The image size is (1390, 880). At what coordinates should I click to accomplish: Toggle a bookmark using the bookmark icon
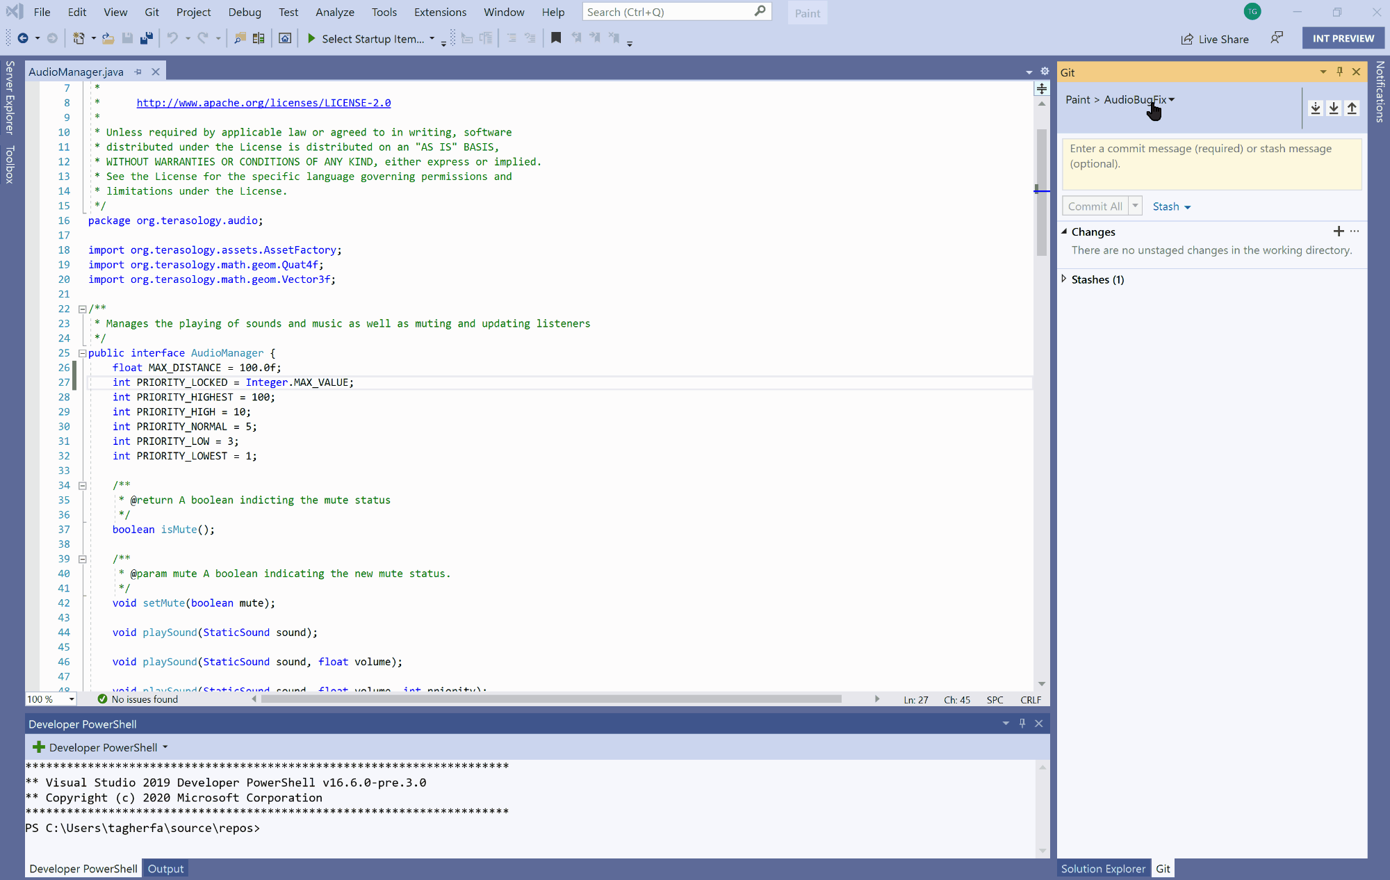coord(556,39)
